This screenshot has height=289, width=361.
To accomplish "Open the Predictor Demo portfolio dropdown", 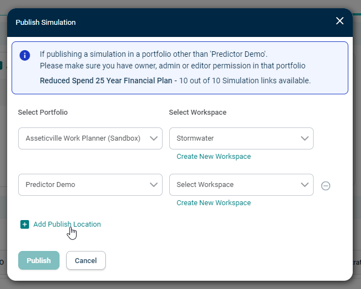I will point(90,185).
